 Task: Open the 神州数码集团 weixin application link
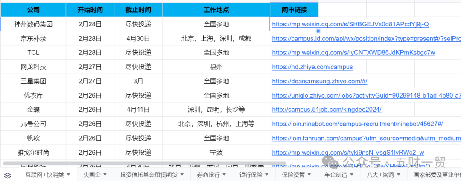(x=350, y=24)
